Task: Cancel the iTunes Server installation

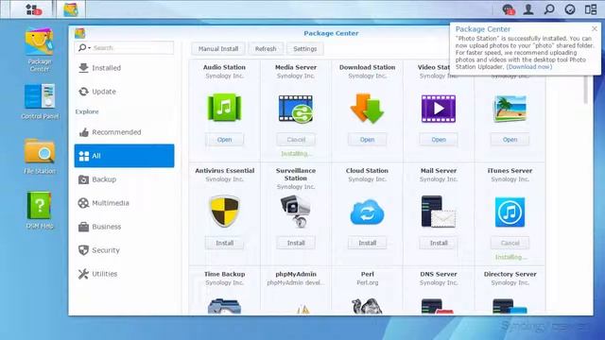Action: (x=510, y=243)
